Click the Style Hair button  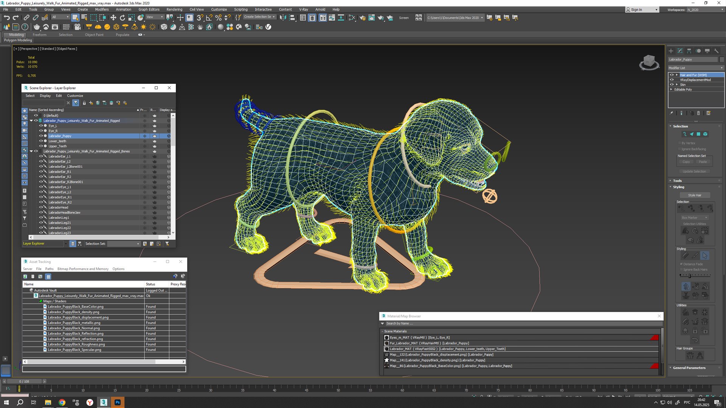point(695,195)
